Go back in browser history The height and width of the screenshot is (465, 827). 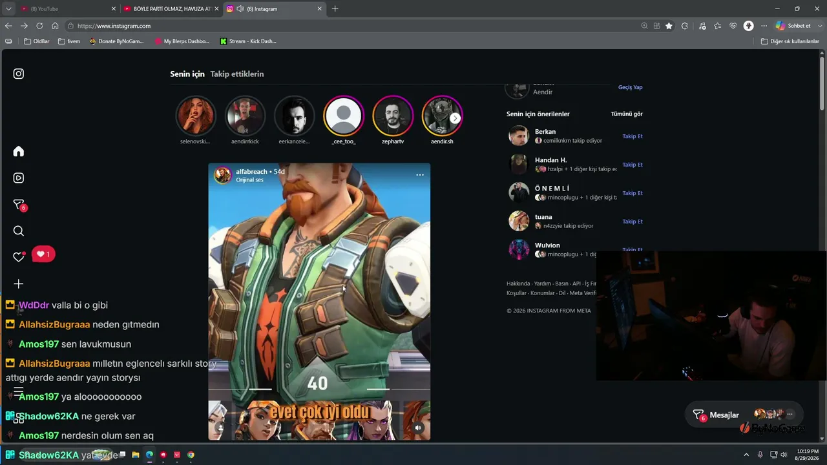[x=8, y=26]
